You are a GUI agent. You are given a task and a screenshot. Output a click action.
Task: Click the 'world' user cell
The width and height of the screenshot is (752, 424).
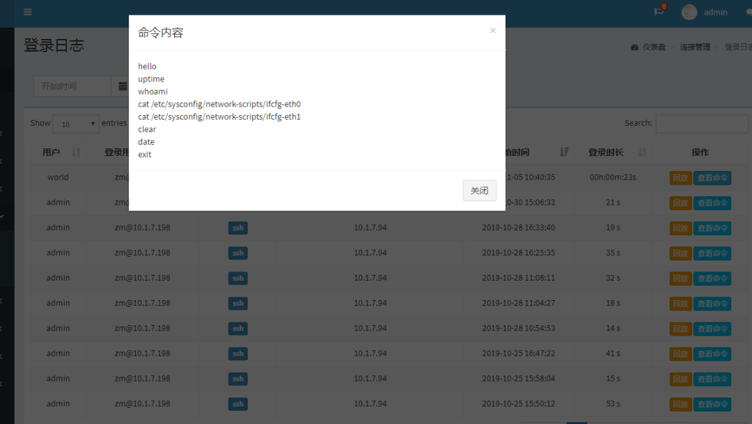(58, 177)
